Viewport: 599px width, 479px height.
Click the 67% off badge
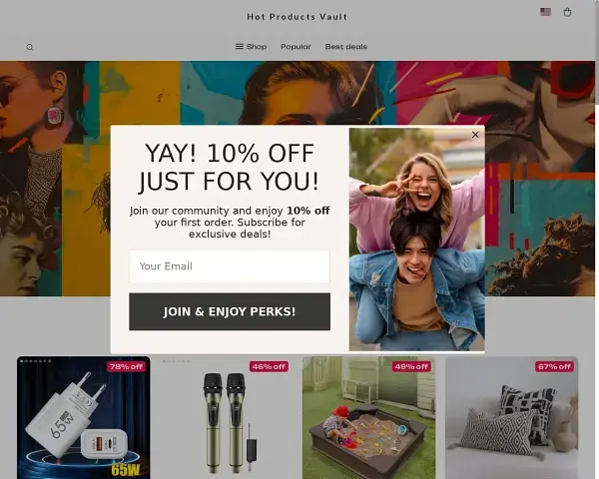coord(554,366)
